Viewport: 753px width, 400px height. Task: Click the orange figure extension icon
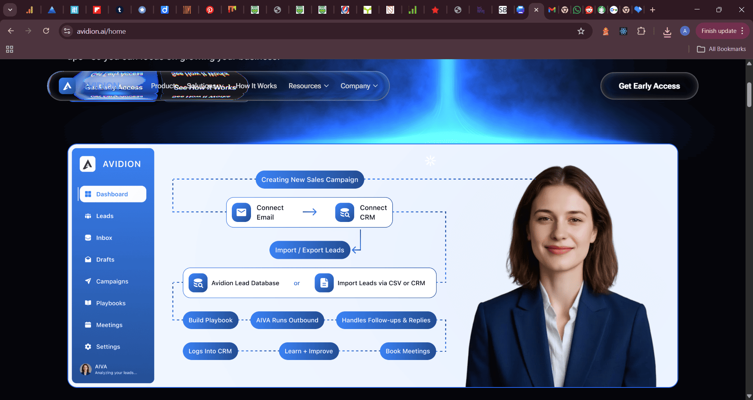tap(606, 31)
